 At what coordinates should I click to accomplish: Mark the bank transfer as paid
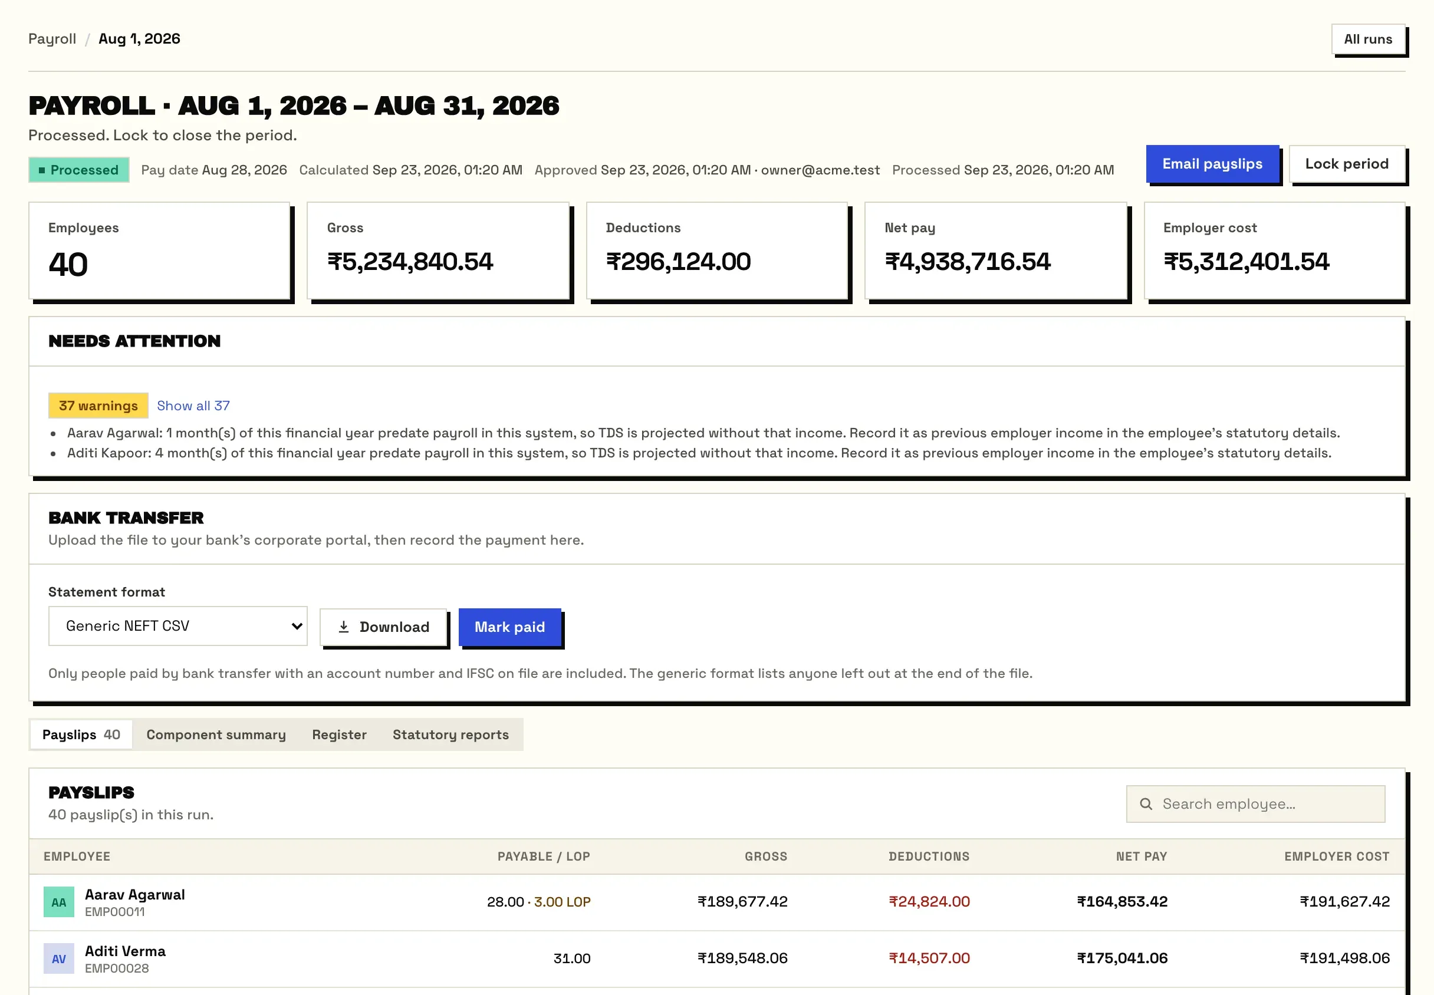(509, 627)
